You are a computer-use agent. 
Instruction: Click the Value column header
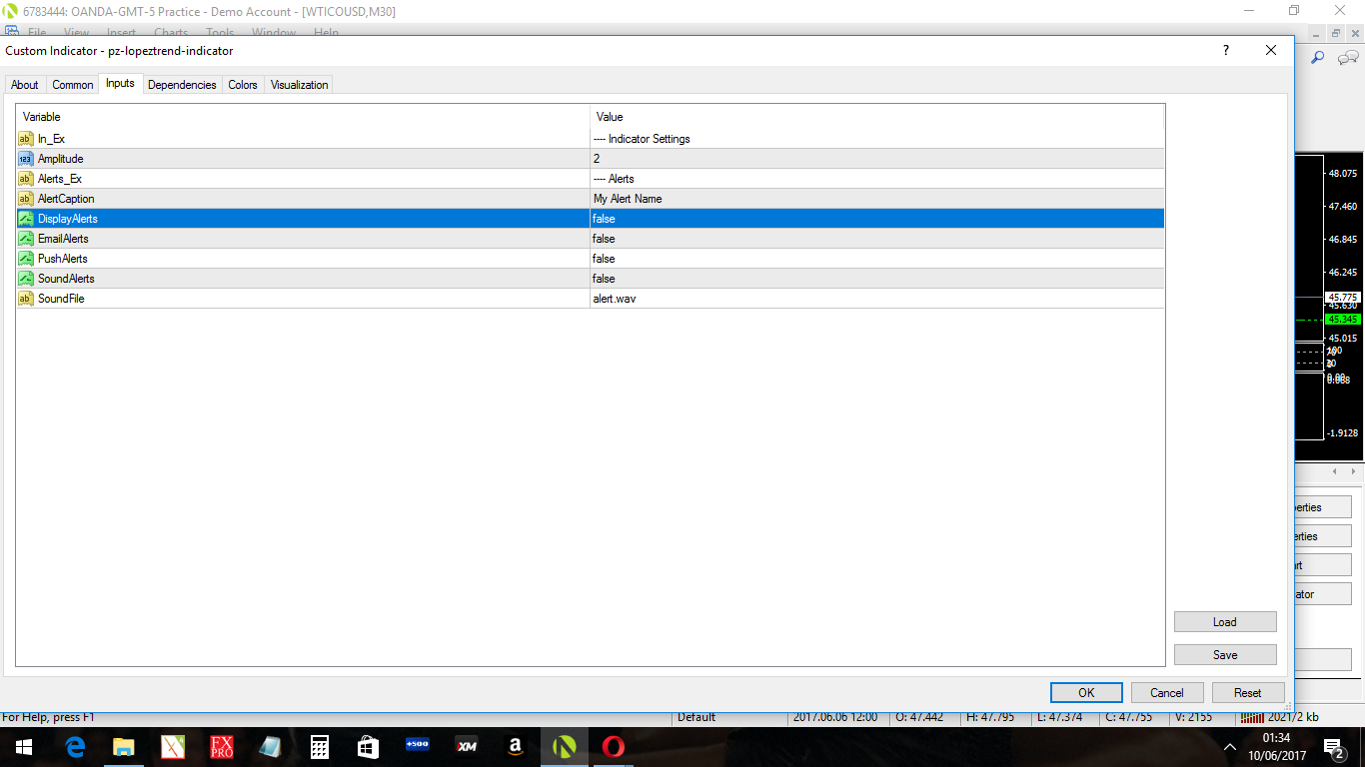coord(877,117)
